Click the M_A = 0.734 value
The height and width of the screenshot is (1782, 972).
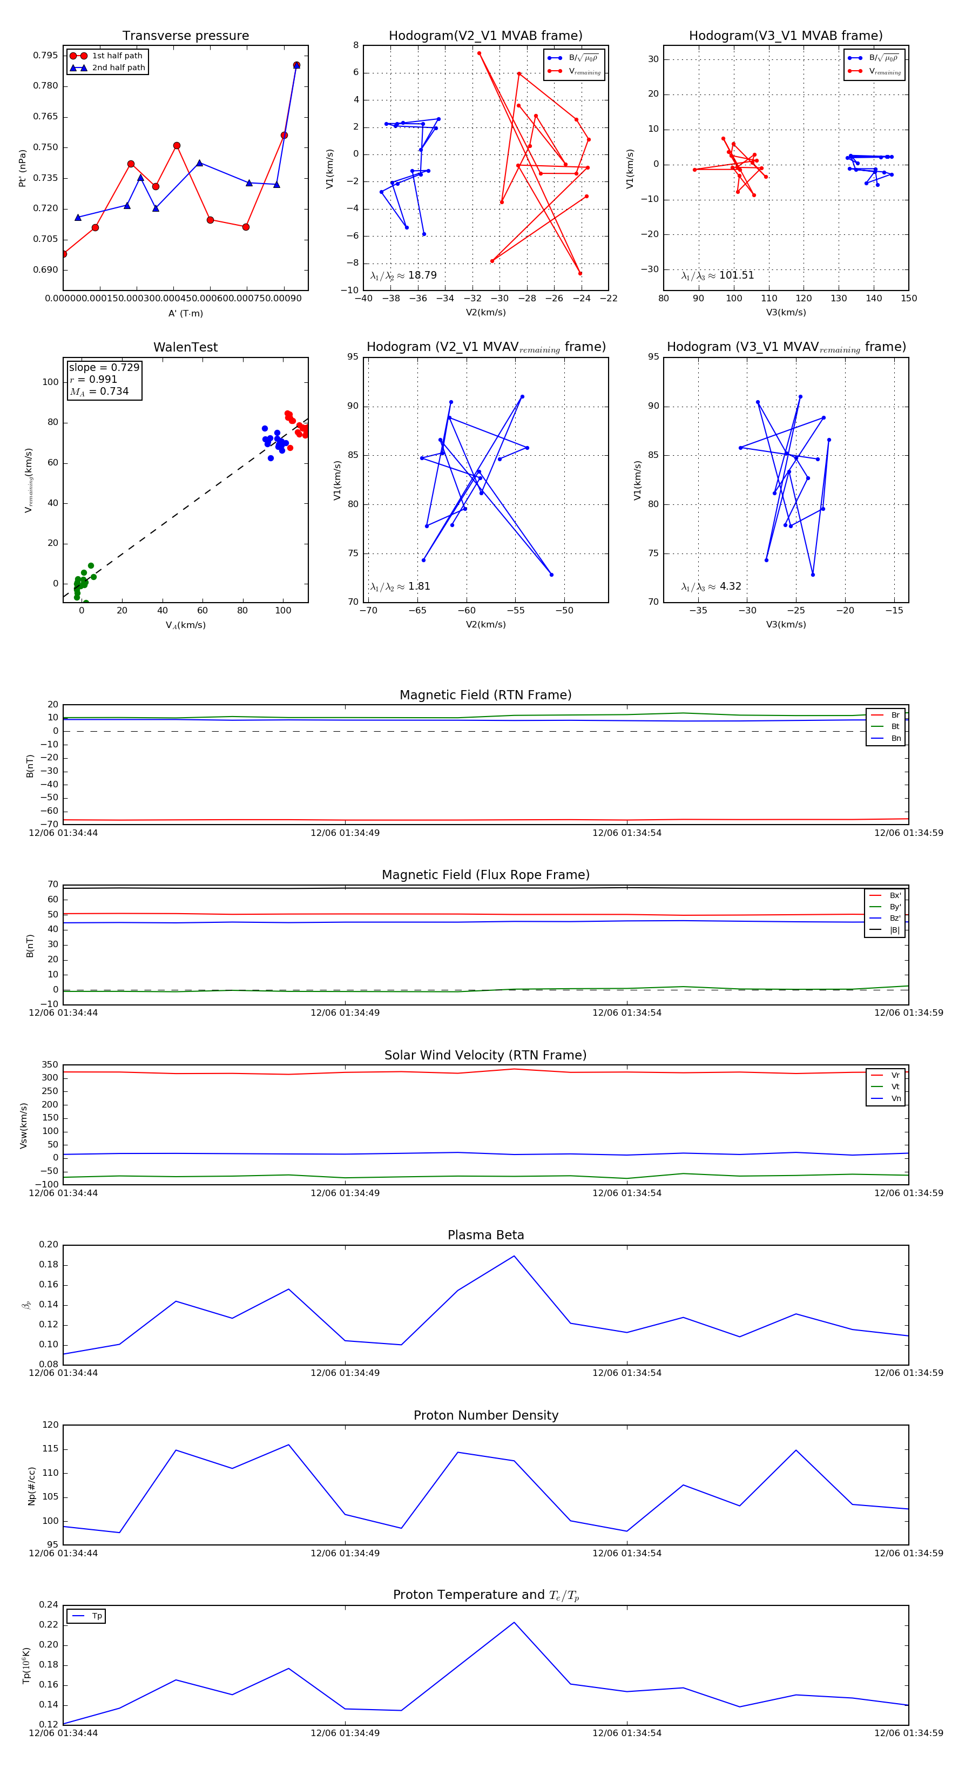coord(99,391)
